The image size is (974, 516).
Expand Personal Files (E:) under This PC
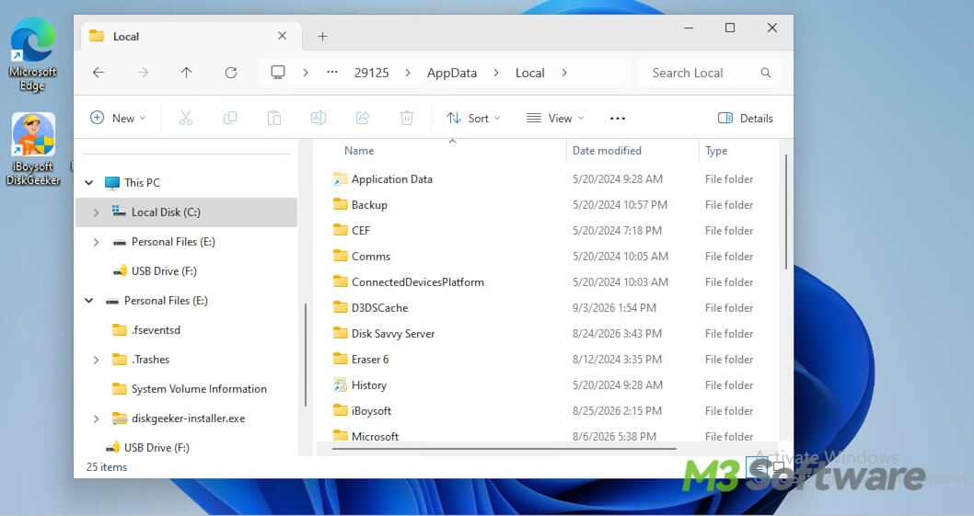tap(97, 242)
